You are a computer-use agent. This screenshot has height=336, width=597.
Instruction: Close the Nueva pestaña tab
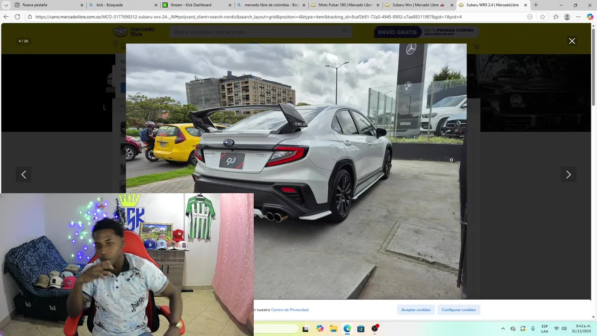[82, 5]
